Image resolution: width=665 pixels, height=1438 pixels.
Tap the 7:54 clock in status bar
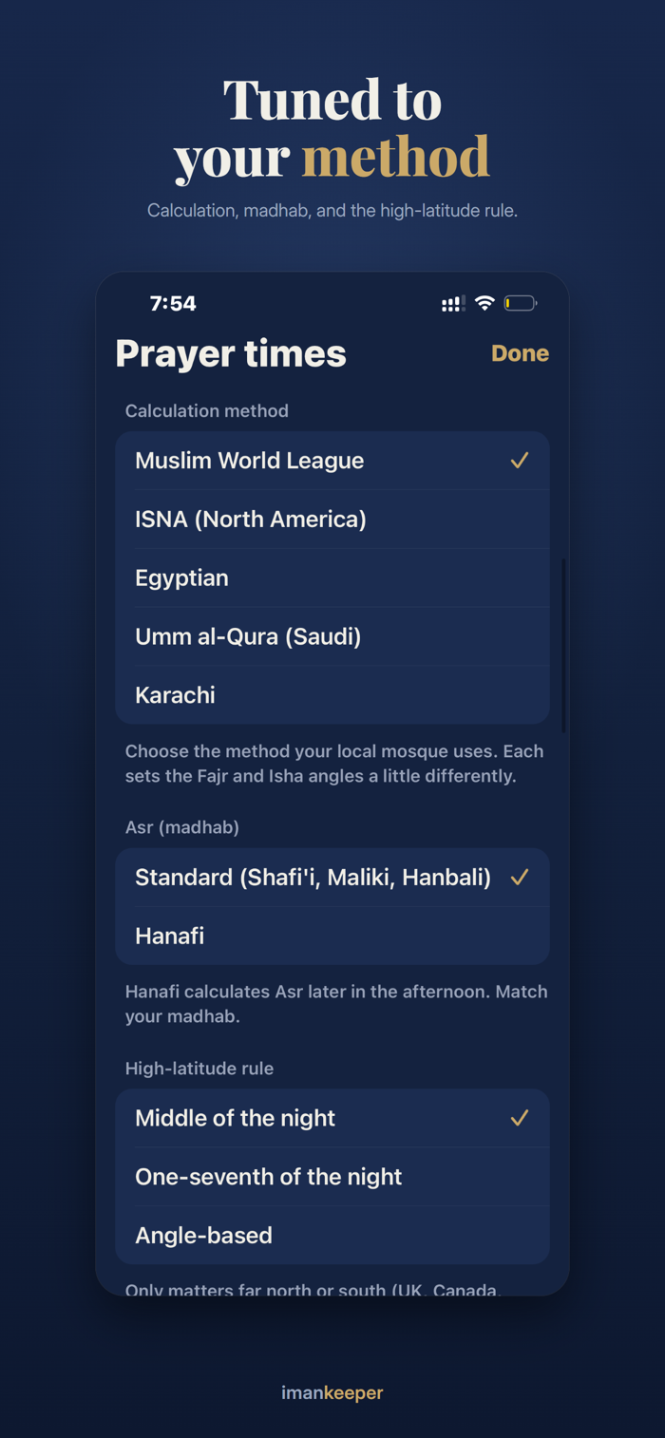point(173,304)
